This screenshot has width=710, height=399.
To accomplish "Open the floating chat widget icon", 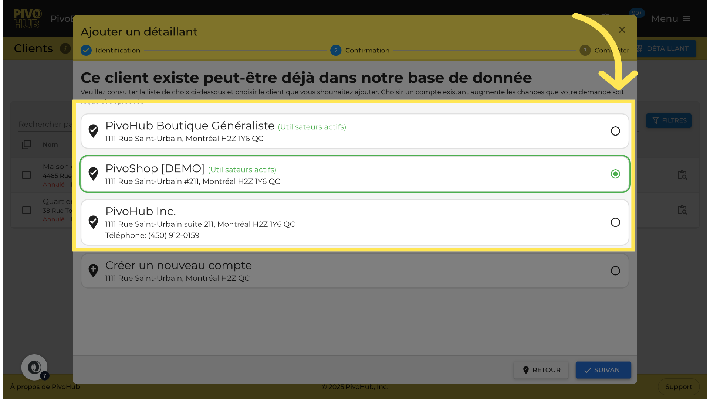I will point(34,367).
